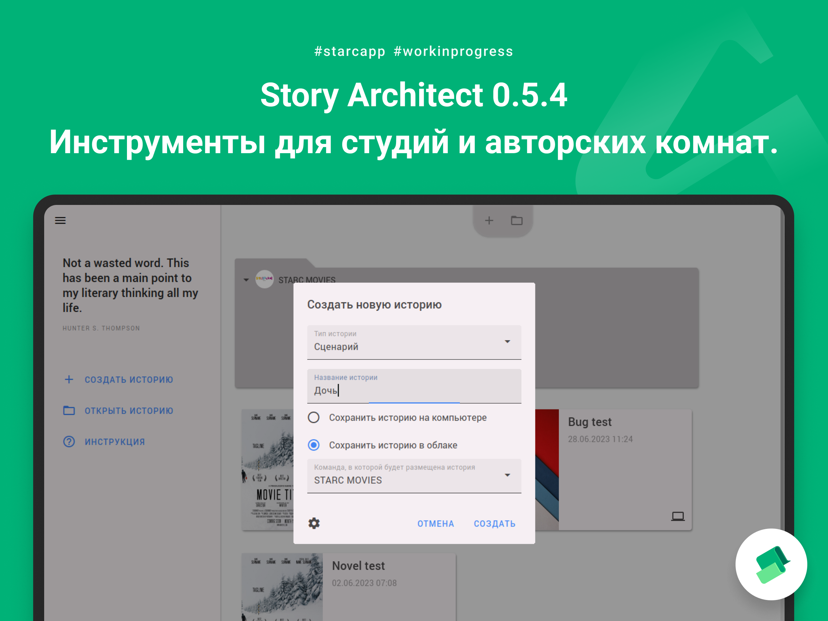Click the date 28.06.2023 11:24
Viewport: 828px width, 621px height.
(600, 439)
